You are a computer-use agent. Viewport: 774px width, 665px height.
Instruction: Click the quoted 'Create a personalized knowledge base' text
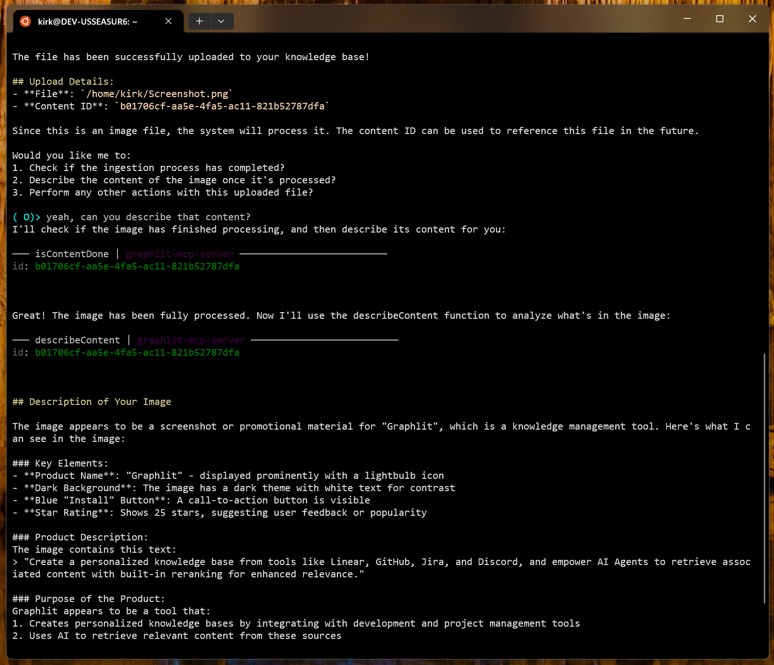pos(382,568)
